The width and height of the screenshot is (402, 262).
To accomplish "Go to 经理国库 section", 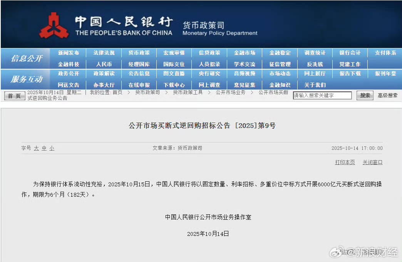I will pyautogui.click(x=139, y=64).
